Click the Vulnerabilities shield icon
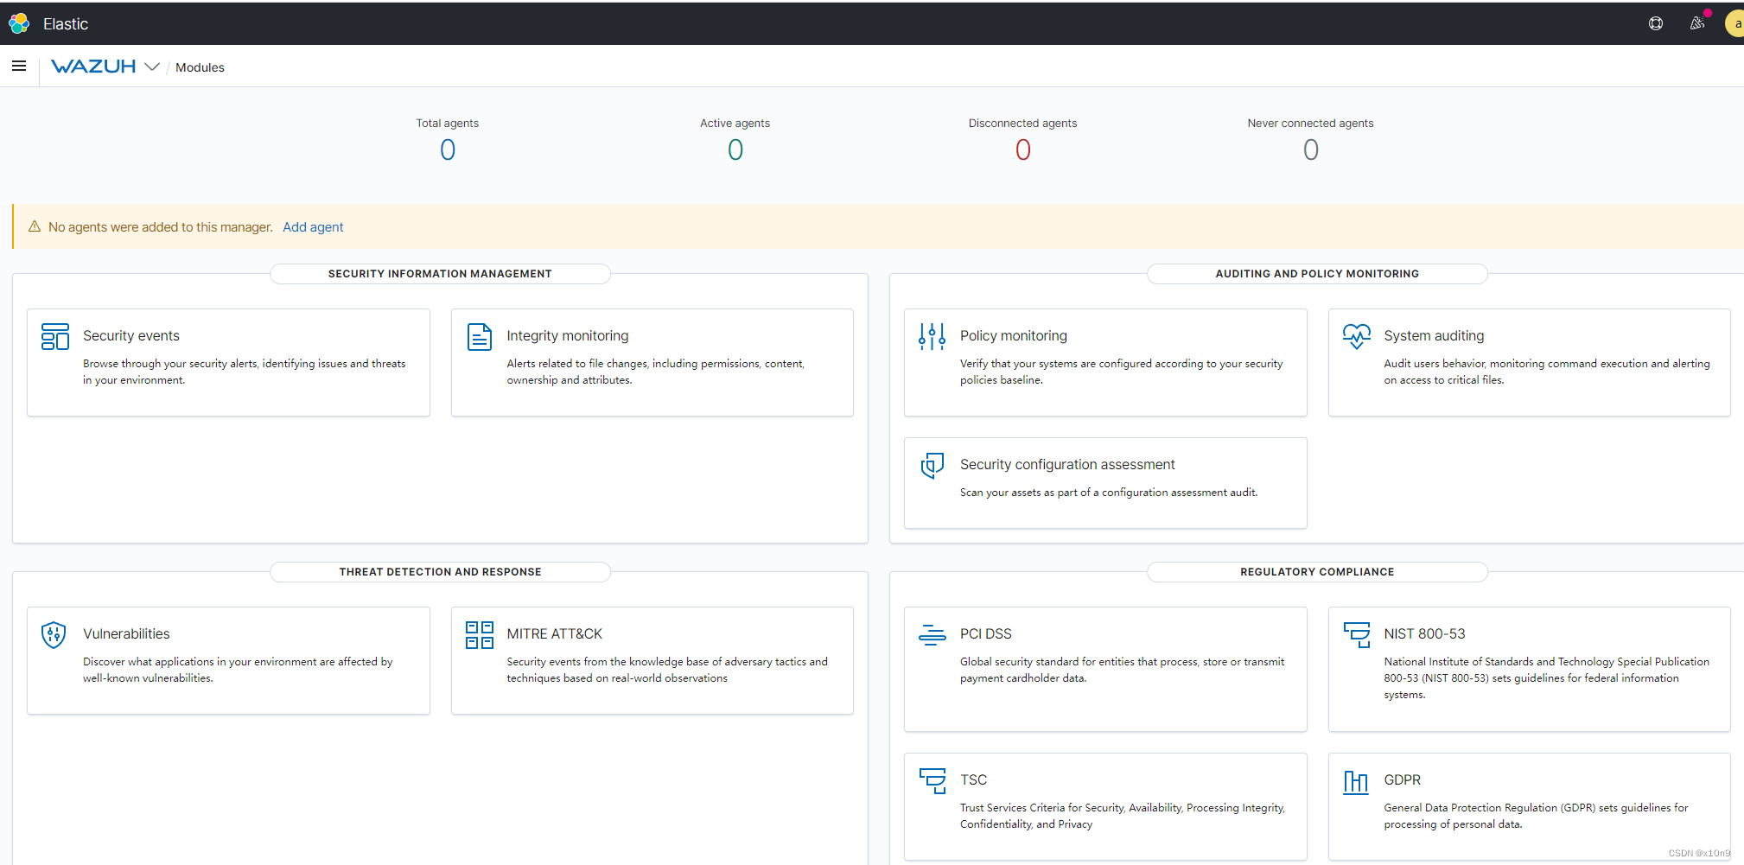1744x865 pixels. coord(54,634)
